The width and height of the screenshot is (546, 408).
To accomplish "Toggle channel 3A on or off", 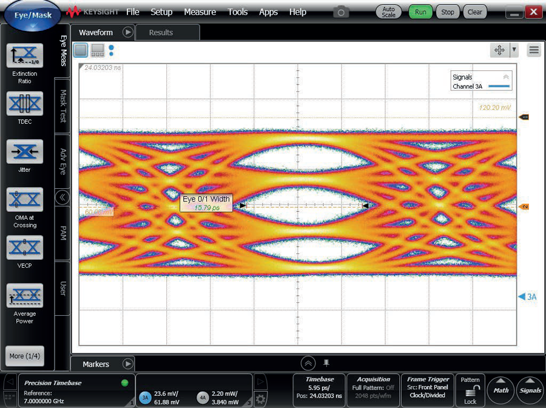I will click(146, 398).
